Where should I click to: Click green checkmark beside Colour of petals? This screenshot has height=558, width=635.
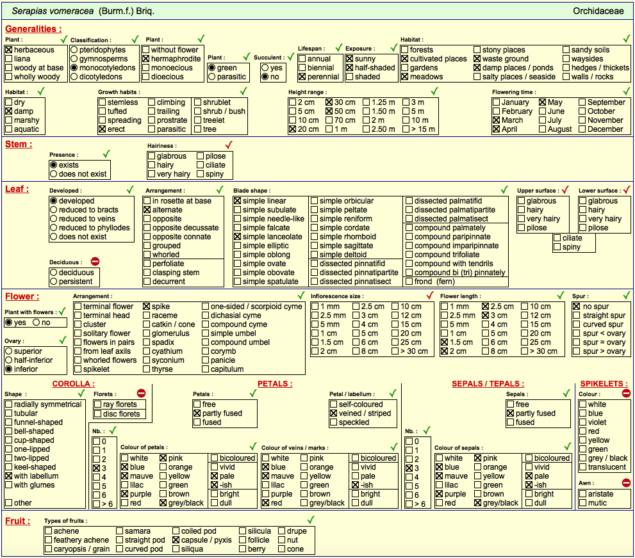253,447
